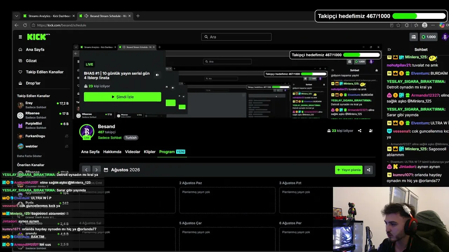Click the 1.000 points balance button
Screen dimensions: 449x252
(x=429, y=37)
